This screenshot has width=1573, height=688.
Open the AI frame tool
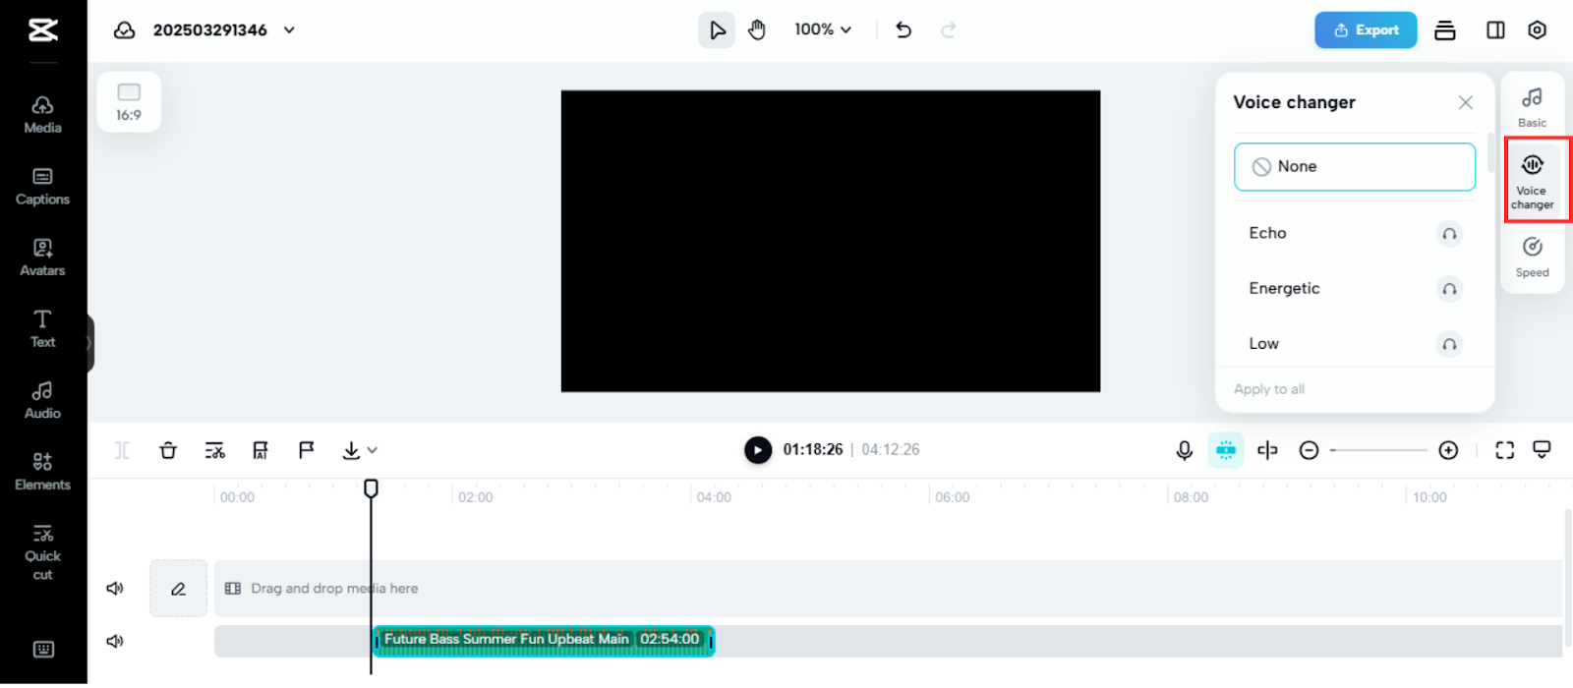click(x=261, y=450)
